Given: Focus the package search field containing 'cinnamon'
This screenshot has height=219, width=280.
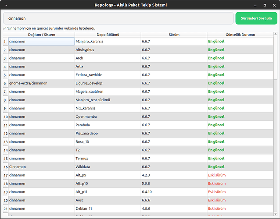Looking at the screenshot, I should click(x=118, y=18).
